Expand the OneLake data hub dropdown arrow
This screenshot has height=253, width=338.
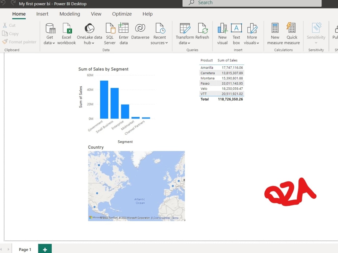click(93, 43)
